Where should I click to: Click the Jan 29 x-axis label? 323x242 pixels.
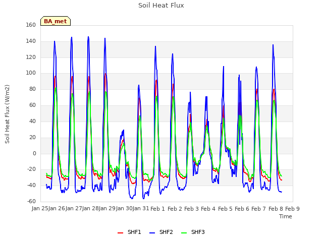click(107, 208)
